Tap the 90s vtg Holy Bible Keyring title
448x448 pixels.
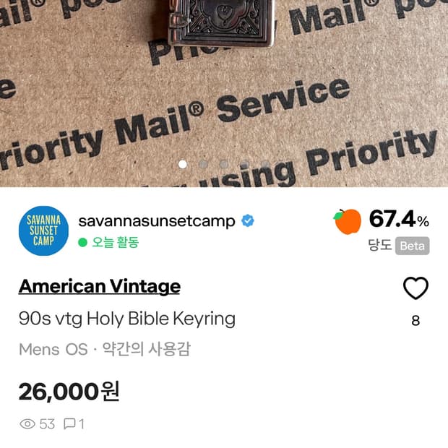tap(127, 319)
